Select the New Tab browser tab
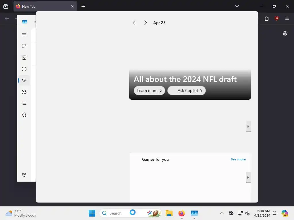 45,6
